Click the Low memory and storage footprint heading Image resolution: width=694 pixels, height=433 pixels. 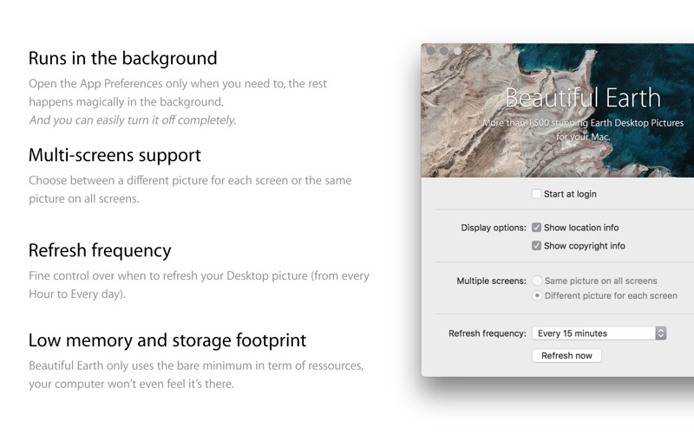point(167,340)
